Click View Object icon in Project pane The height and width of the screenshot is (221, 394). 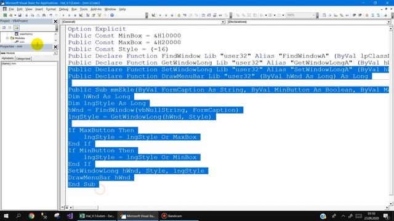[x=10, y=28]
